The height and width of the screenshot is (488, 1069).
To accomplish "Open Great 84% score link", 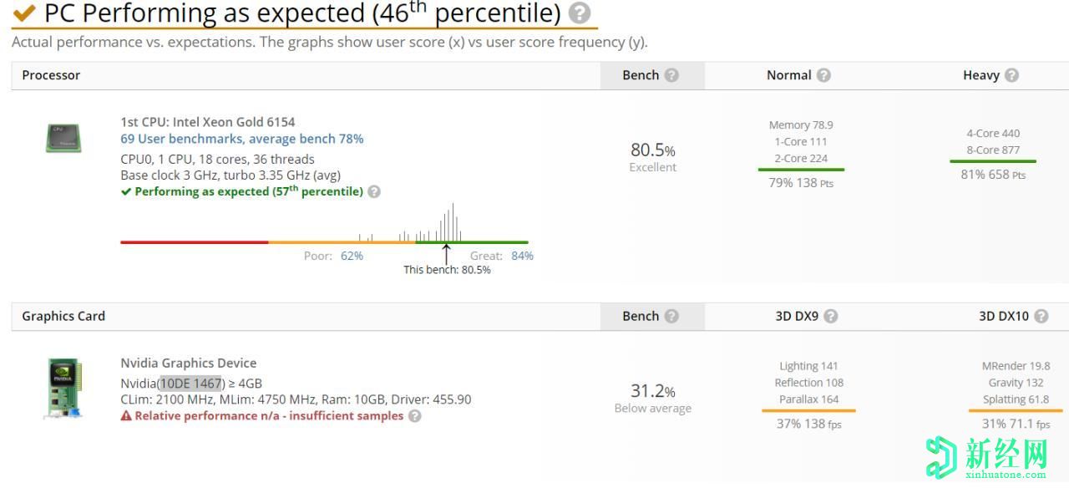I will (522, 256).
